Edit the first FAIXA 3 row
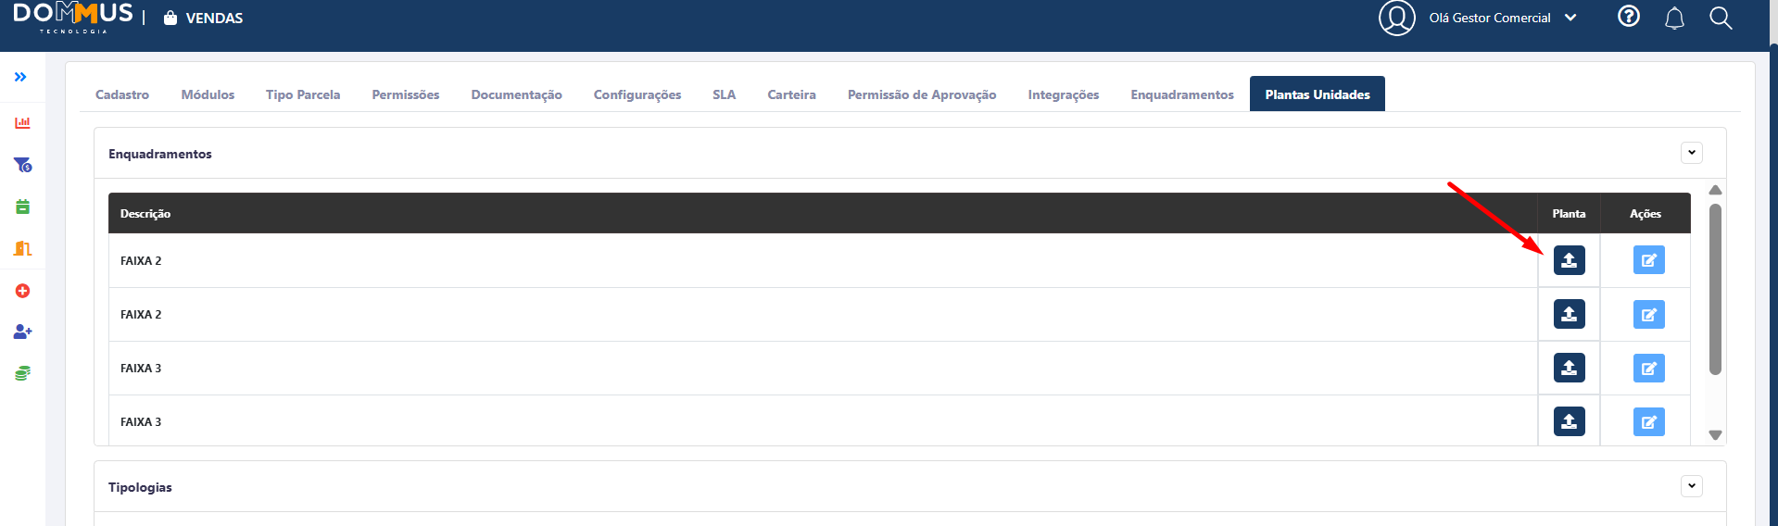The width and height of the screenshot is (1778, 526). point(1648,369)
